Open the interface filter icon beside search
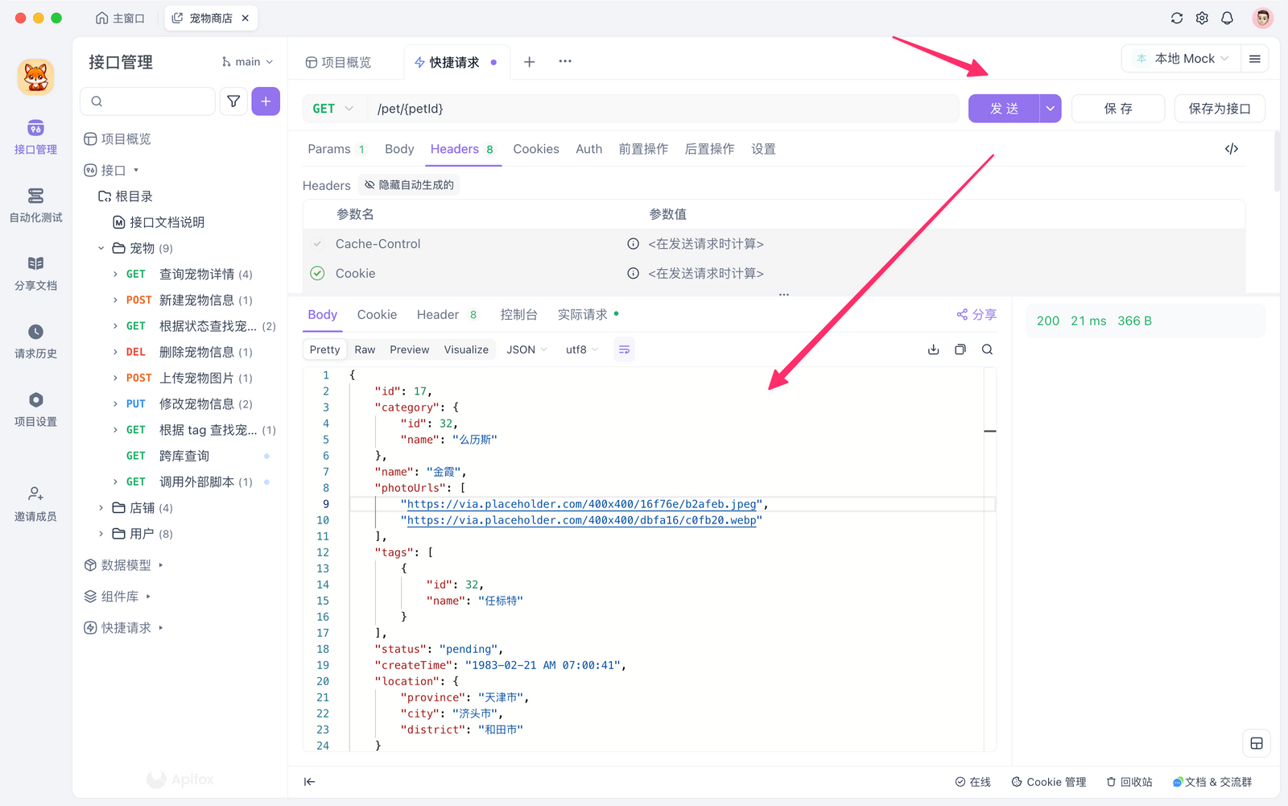The height and width of the screenshot is (806, 1288). click(233, 101)
